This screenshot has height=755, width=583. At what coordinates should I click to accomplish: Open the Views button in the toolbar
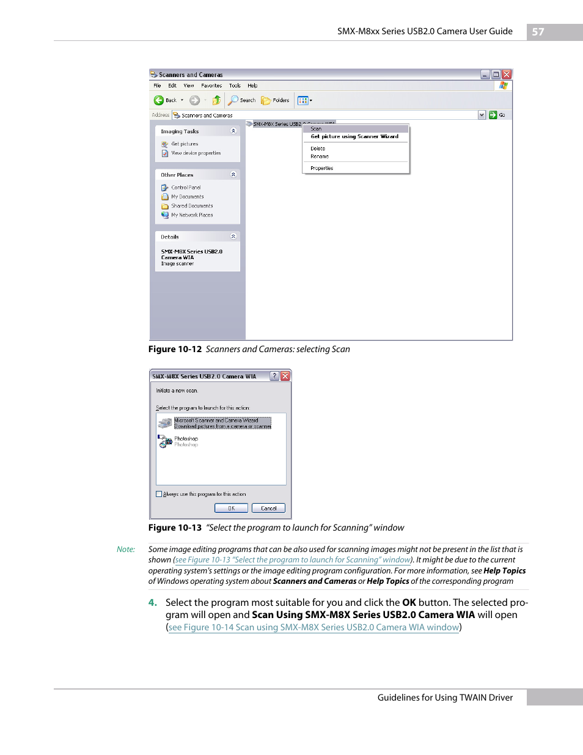(303, 100)
